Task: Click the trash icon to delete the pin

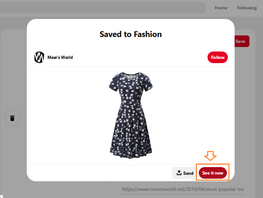Action: [12, 118]
